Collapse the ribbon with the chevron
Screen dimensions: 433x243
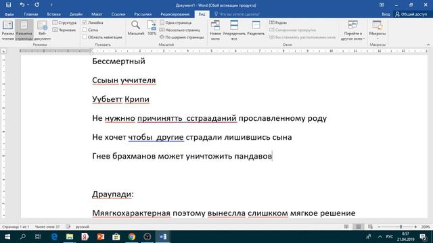428,45
